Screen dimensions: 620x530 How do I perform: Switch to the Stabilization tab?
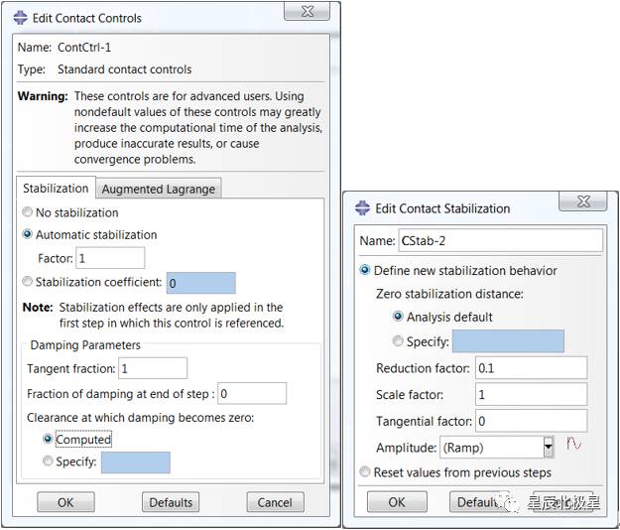(x=56, y=189)
